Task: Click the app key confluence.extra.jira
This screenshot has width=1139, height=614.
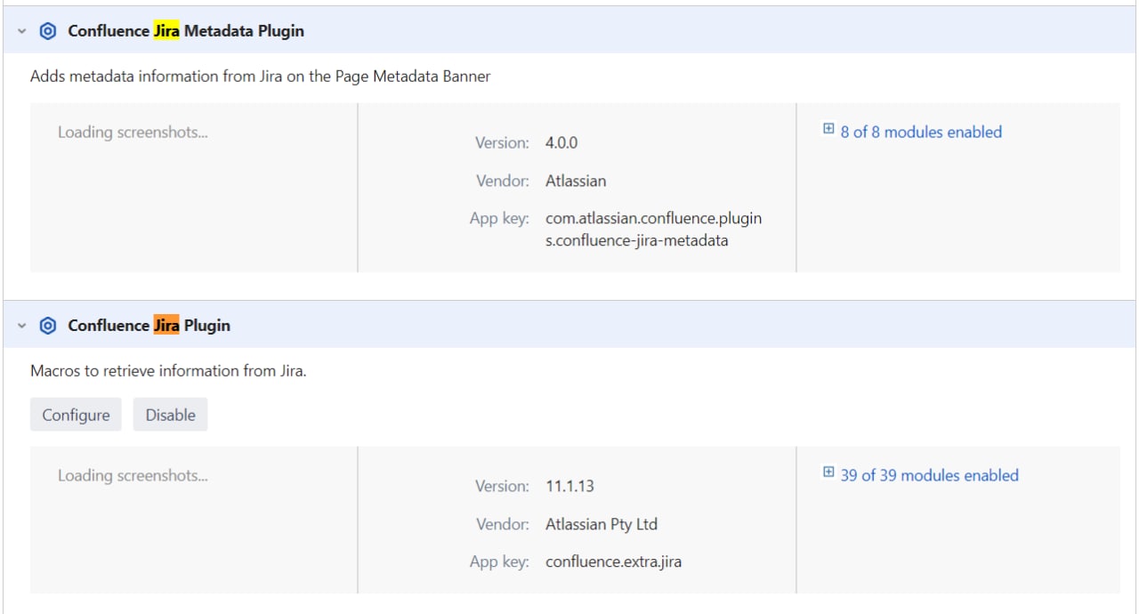Action: 614,561
